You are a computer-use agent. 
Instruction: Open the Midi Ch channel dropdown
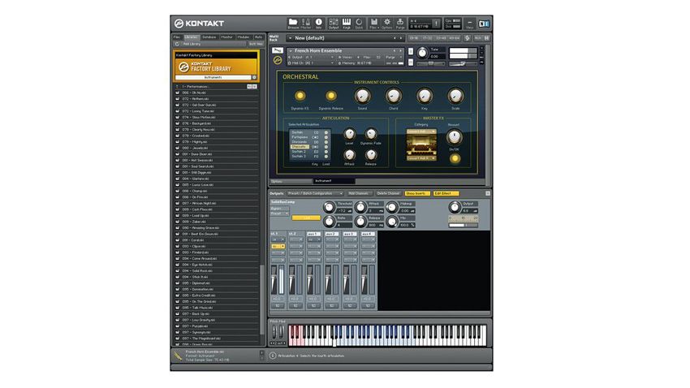312,63
